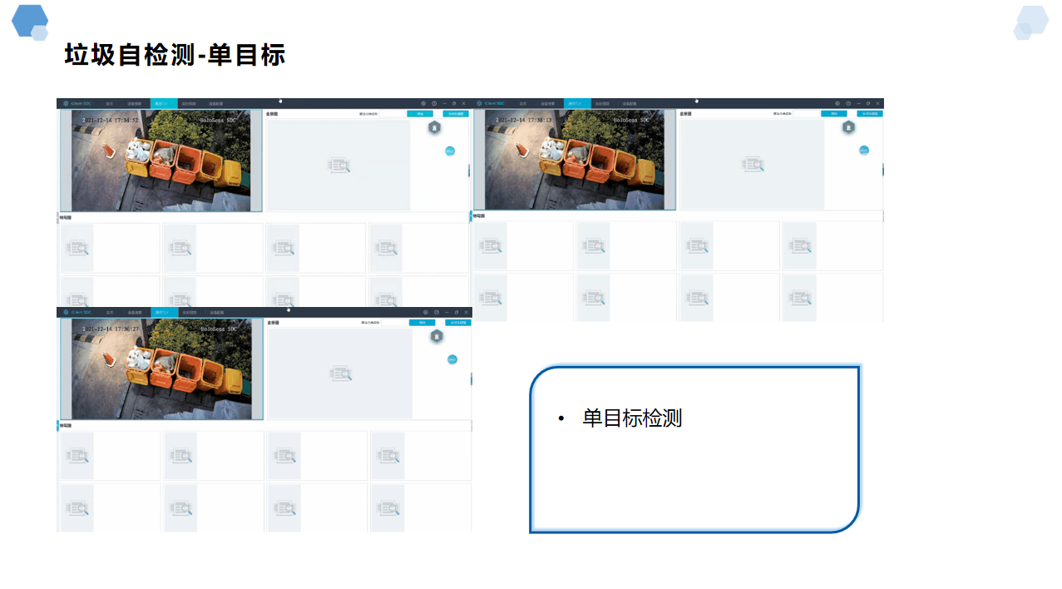1062x589 pixels.
Task: Select the 实时视频 tab in the 17:36:27 window
Action: coord(190,312)
